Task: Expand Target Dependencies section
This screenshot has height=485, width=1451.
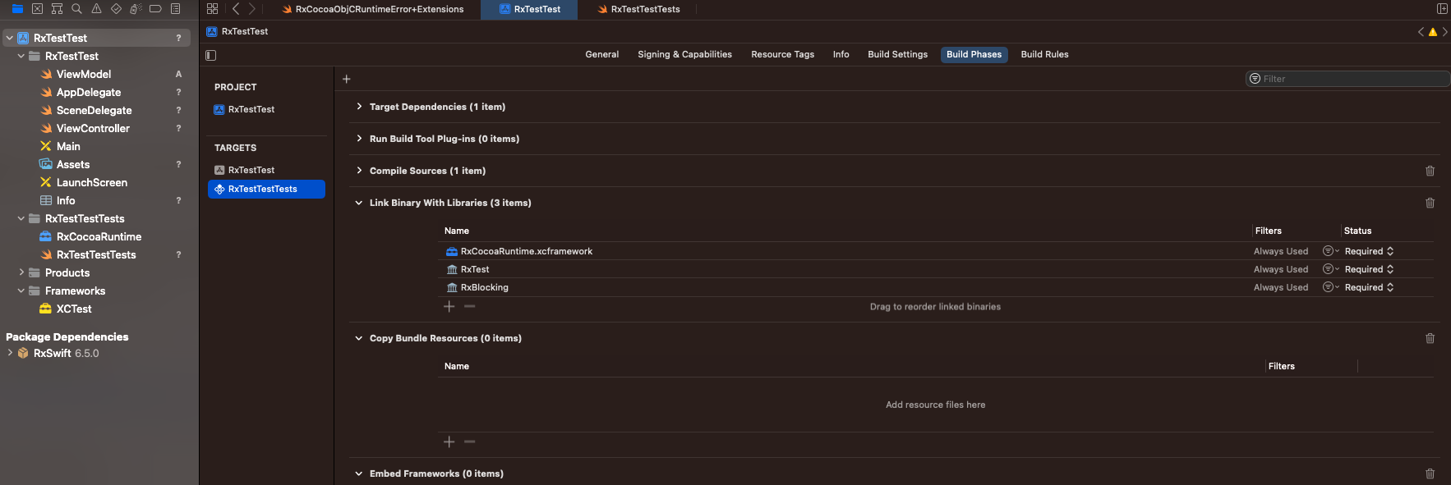Action: pos(359,107)
